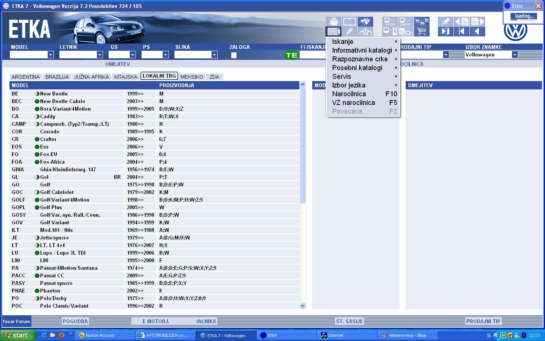
Task: Click the Tecar Forum button
Action: [16, 322]
